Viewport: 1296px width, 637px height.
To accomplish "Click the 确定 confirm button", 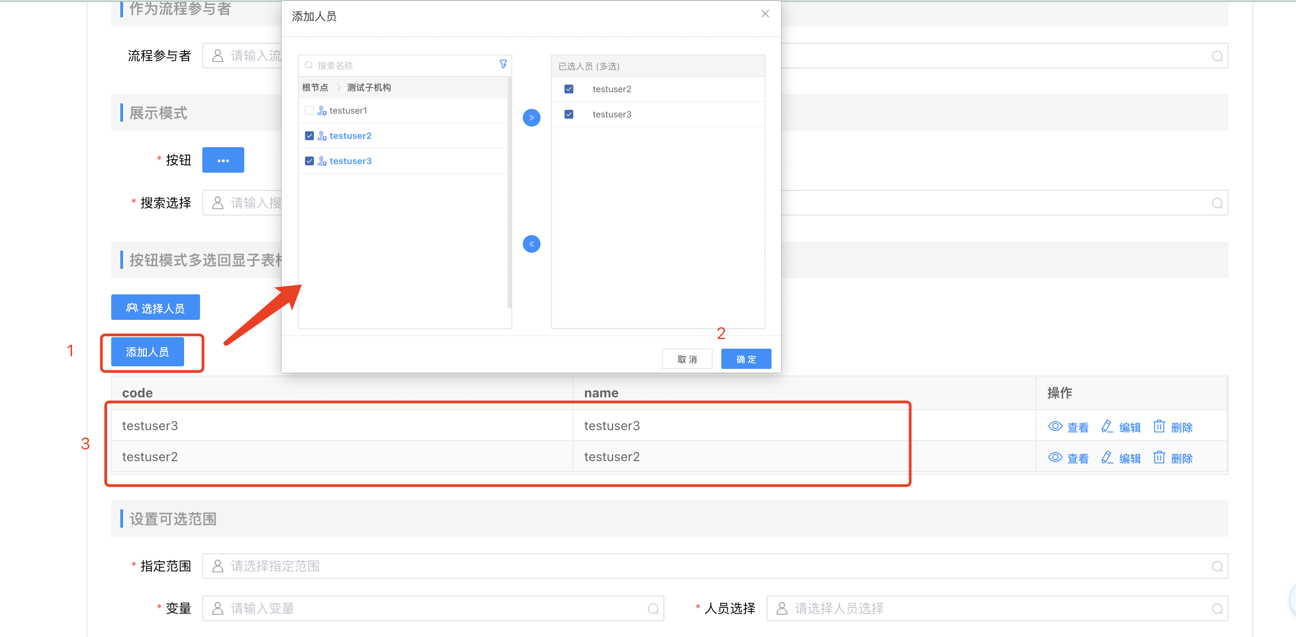I will pos(746,359).
